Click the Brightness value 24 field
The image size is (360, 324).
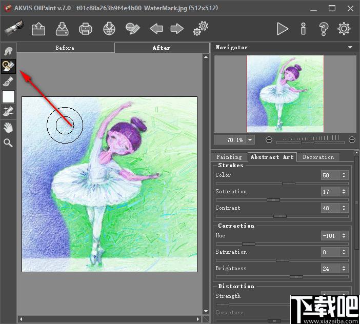[330, 269]
